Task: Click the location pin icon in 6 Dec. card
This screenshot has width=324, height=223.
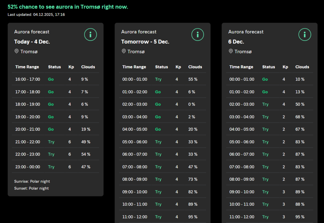Action: (x=231, y=51)
